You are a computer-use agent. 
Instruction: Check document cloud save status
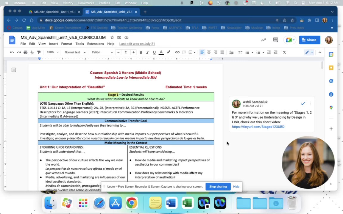[x=127, y=37]
